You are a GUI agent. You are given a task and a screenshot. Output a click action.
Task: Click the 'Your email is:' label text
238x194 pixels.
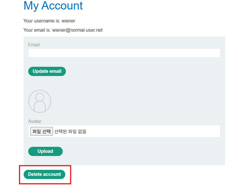tap(37, 30)
